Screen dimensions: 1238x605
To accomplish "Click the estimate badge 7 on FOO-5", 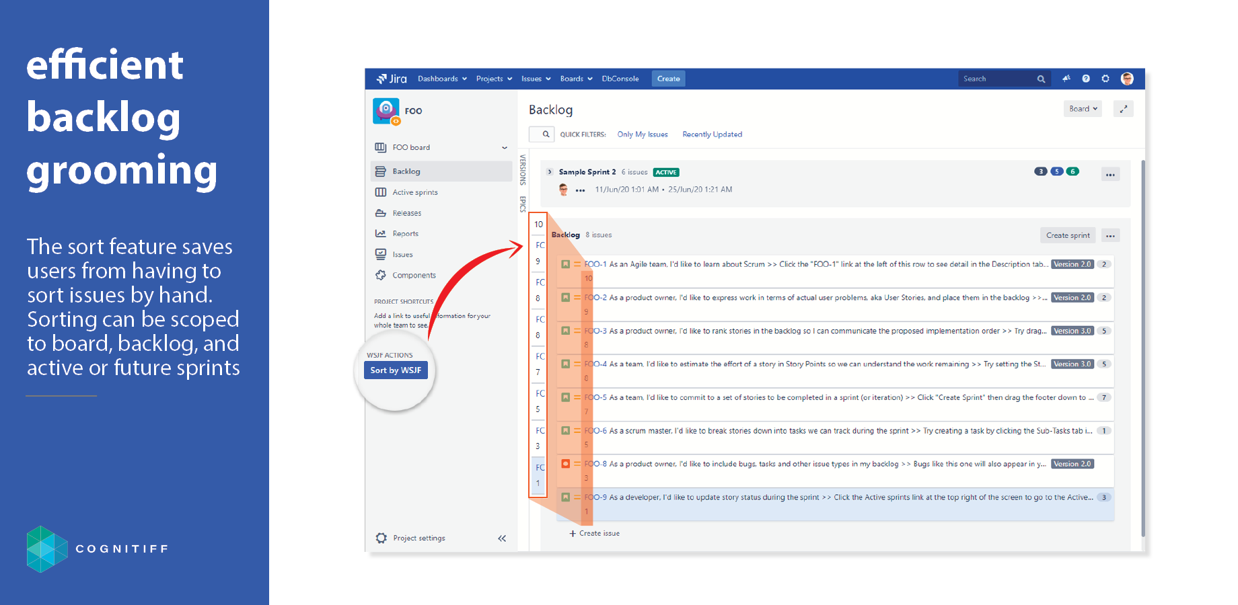I will tap(1104, 397).
